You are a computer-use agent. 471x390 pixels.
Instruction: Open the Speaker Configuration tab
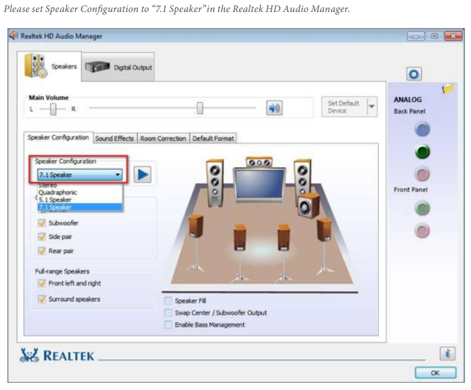pos(58,138)
